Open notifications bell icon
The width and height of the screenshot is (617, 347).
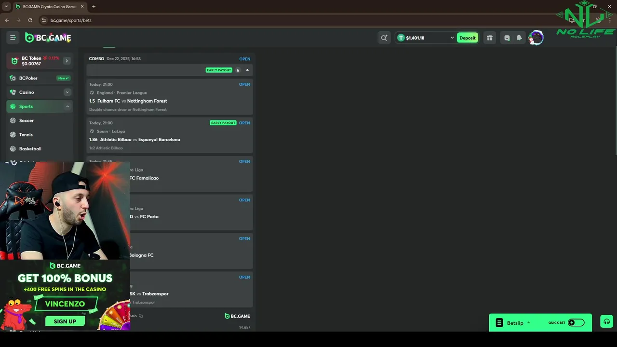click(x=519, y=38)
